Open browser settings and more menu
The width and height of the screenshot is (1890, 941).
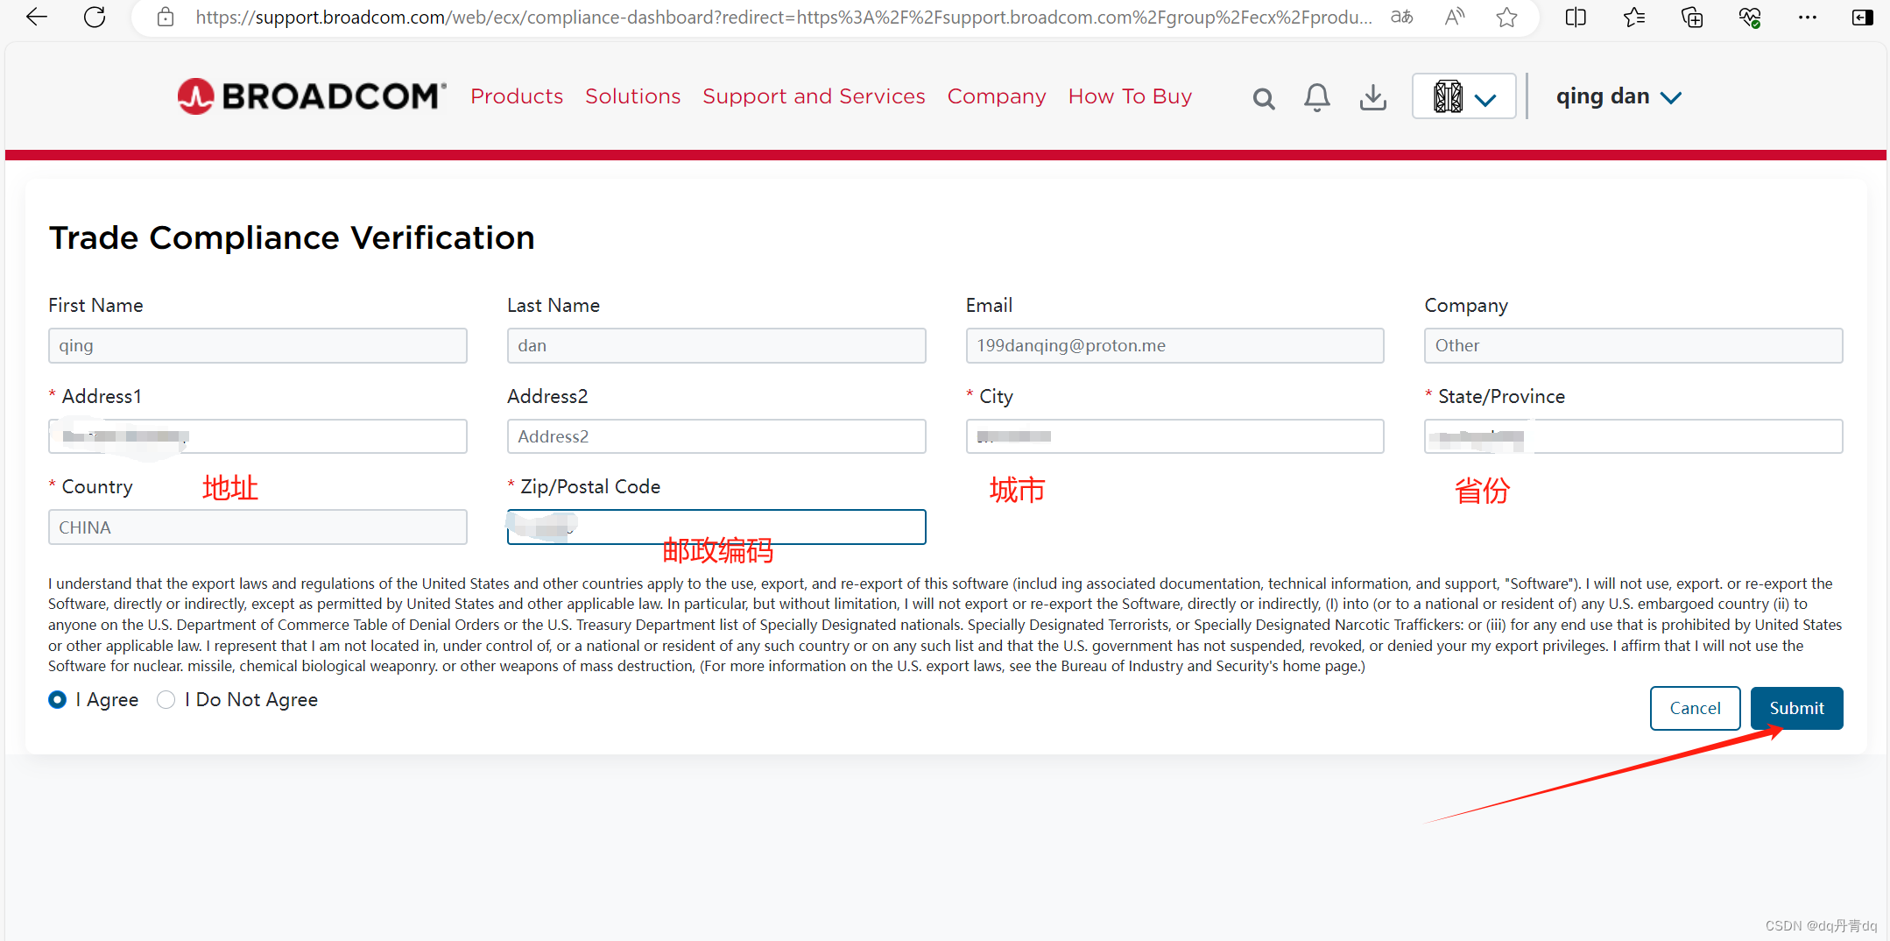1808,17
